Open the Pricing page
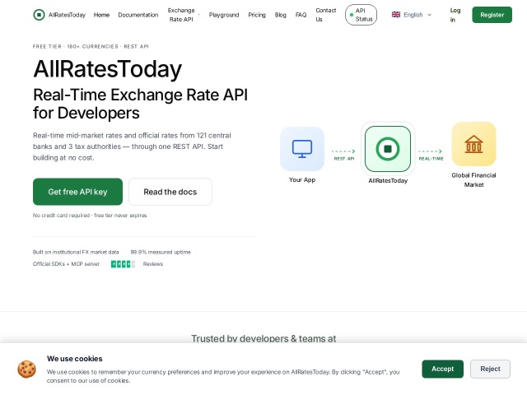This screenshot has height=395, width=527. click(257, 15)
